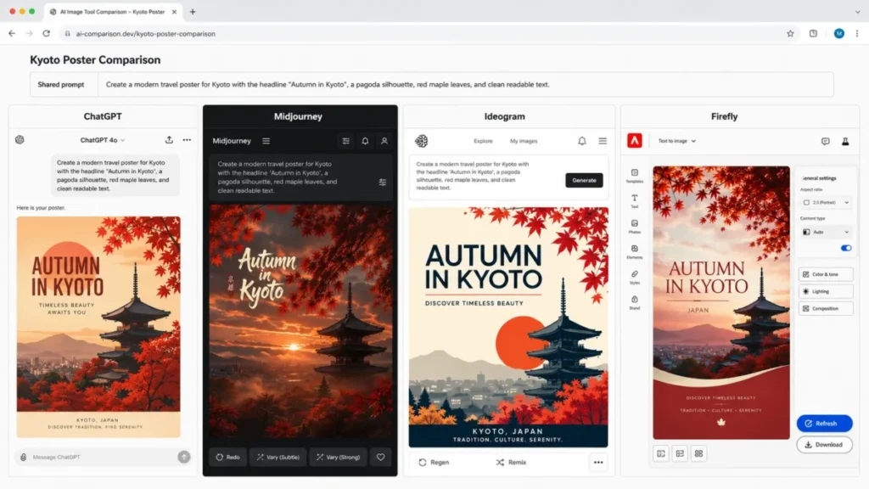Viewport: 869px width, 489px height.
Task: Open the hamburger menu next to Midjourney
Action: tap(266, 141)
